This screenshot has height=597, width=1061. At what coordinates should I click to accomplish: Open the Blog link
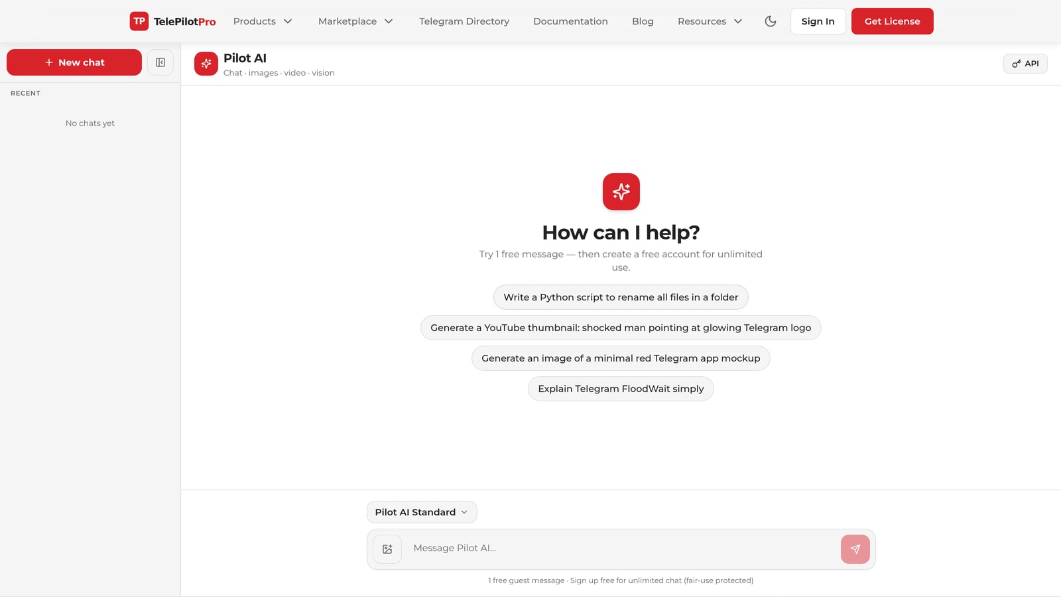(x=643, y=21)
